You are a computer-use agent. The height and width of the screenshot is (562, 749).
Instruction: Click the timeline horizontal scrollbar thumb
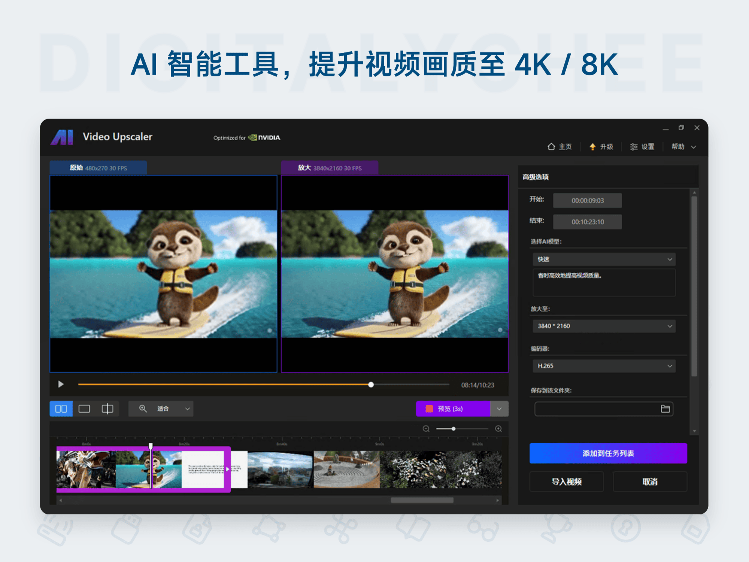(422, 500)
